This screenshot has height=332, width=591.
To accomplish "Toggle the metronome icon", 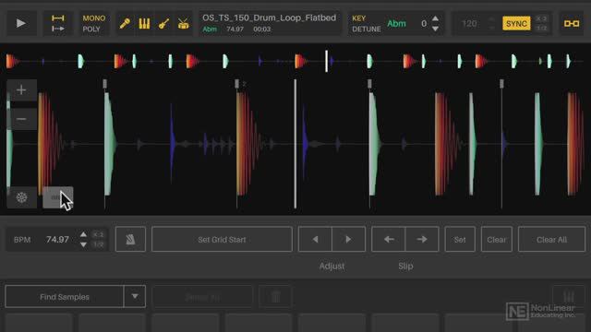I will point(130,240).
